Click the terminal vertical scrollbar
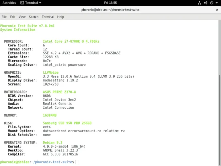221x166 pixels. pos(220,120)
